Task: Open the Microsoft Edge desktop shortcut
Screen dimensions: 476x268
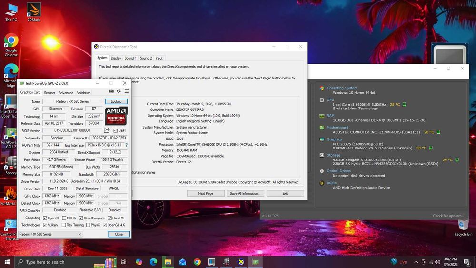Action: point(11,75)
